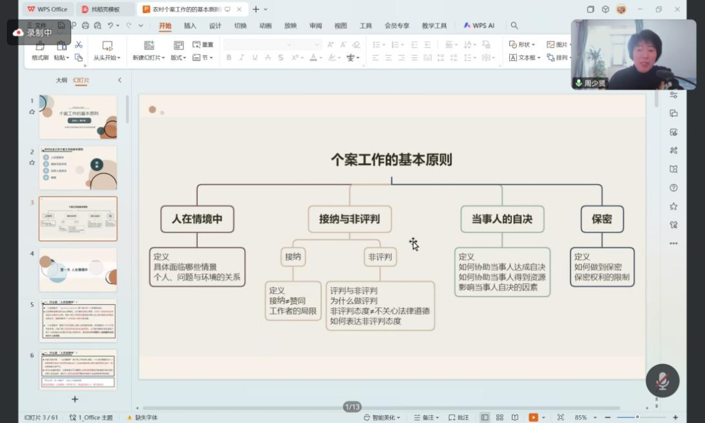Click the WPS AI button

click(479, 25)
